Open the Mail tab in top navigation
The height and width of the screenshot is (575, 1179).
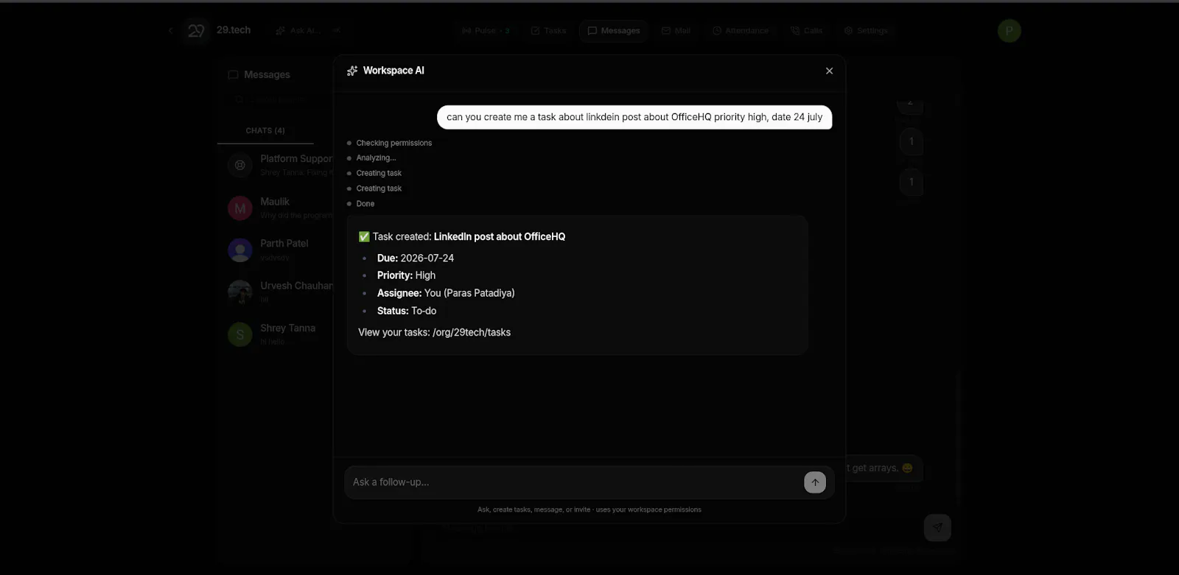[x=676, y=31]
